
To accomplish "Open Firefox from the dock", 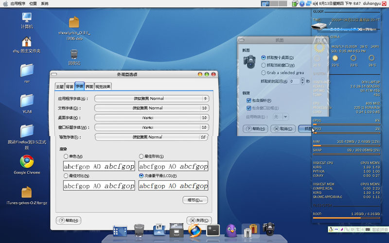I will click(x=194, y=229).
